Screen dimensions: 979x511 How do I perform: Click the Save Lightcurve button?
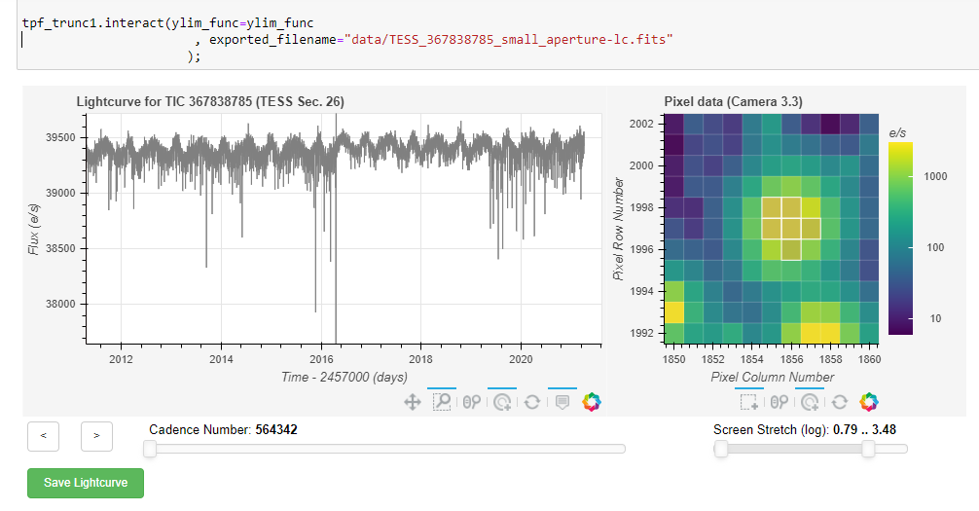86,483
